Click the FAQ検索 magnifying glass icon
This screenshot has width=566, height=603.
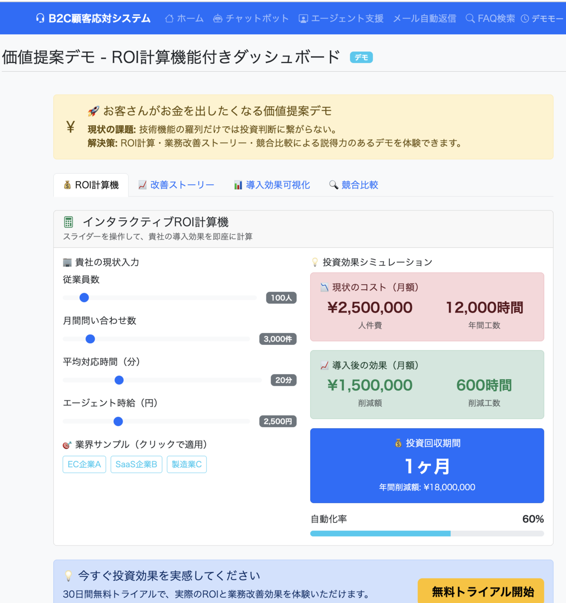(469, 18)
